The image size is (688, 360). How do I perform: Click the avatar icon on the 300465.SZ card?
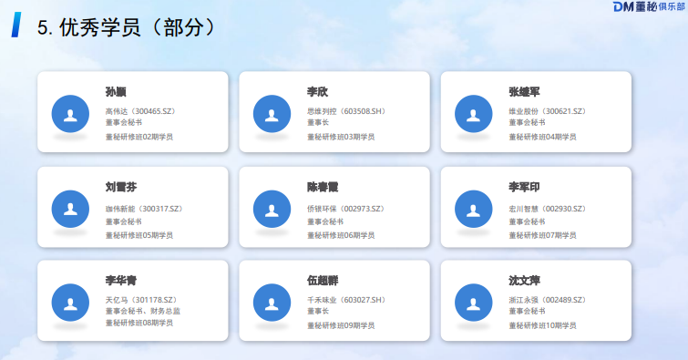pyautogui.click(x=70, y=114)
